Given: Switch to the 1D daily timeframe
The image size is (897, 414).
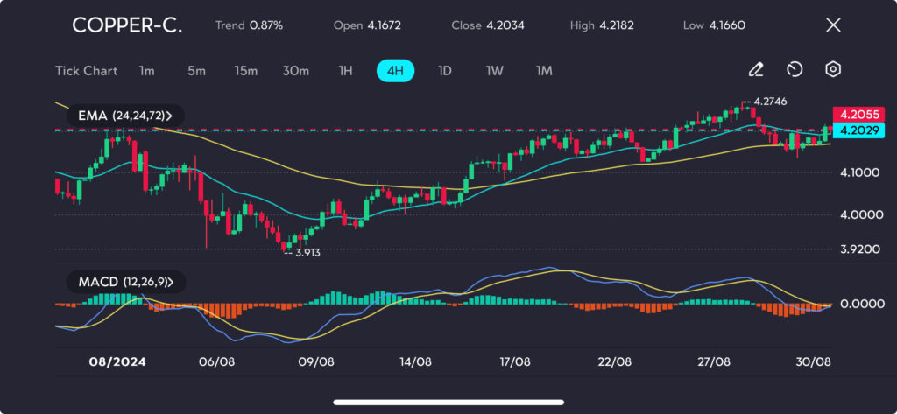Looking at the screenshot, I should 444,71.
